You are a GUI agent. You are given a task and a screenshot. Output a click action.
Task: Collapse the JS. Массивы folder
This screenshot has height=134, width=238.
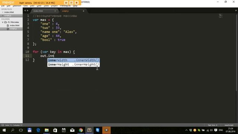(3, 22)
